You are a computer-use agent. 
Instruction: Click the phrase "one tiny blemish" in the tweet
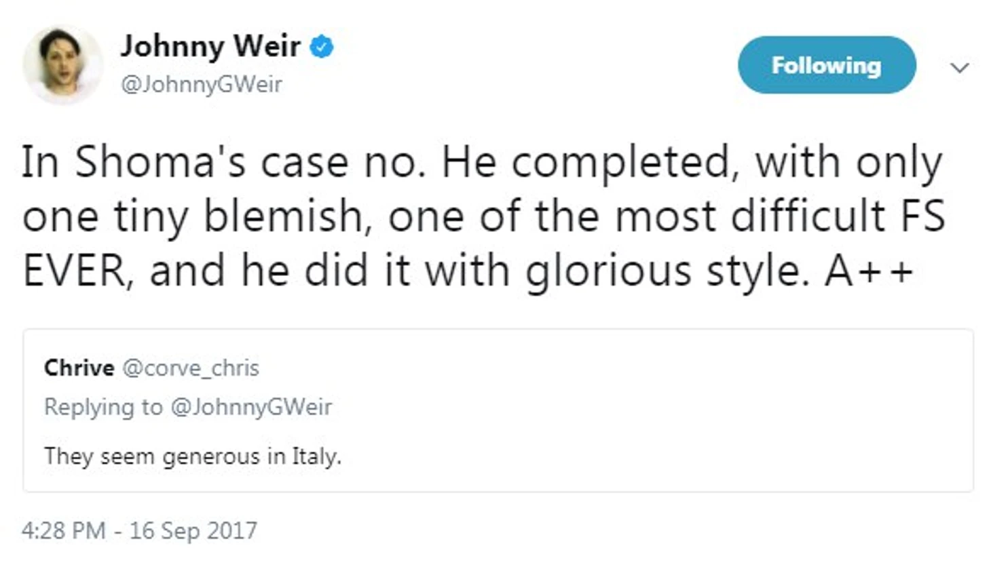(x=197, y=217)
